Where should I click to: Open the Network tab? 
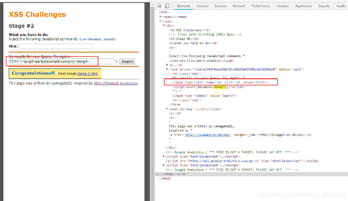tap(239, 6)
